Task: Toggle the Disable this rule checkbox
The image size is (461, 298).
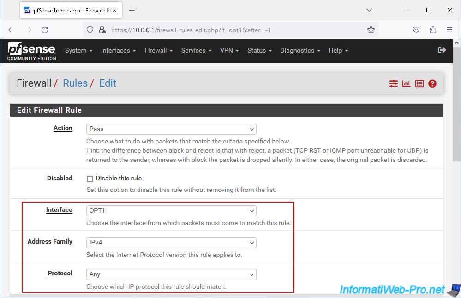Action: (90, 179)
